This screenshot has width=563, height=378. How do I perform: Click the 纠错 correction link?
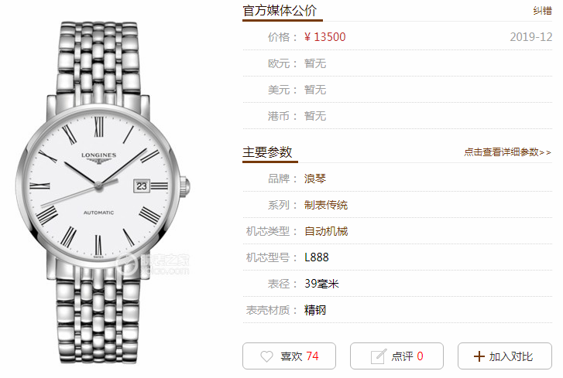pyautogui.click(x=542, y=11)
